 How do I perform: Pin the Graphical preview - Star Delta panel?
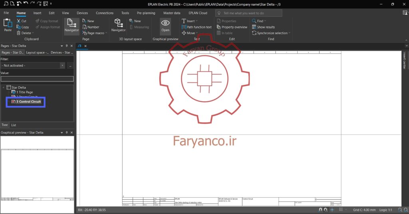coord(67,133)
